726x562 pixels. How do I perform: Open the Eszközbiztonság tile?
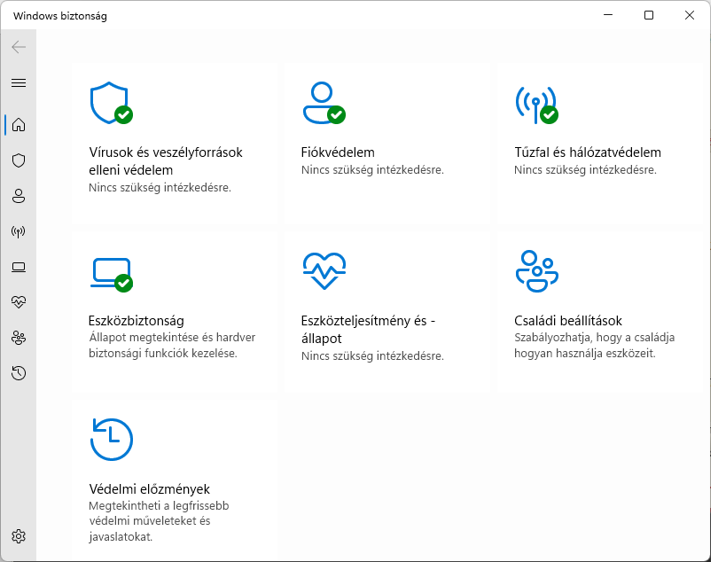(x=175, y=311)
